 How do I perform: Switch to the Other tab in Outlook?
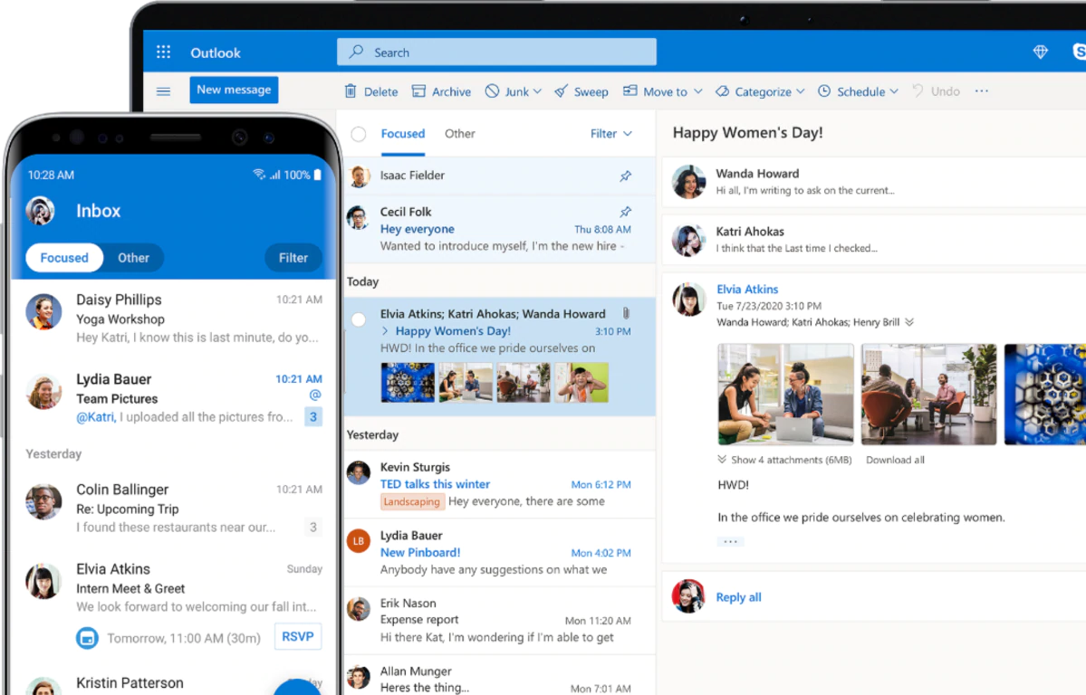coord(459,133)
